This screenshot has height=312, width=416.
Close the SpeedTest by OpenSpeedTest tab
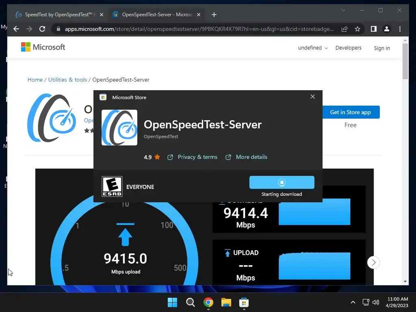pyautogui.click(x=101, y=15)
